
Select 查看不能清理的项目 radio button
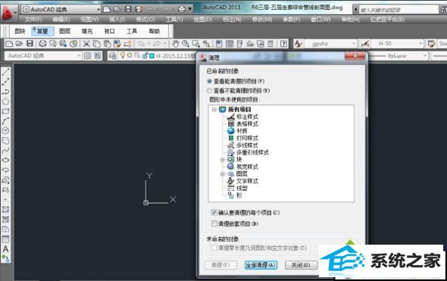(210, 91)
